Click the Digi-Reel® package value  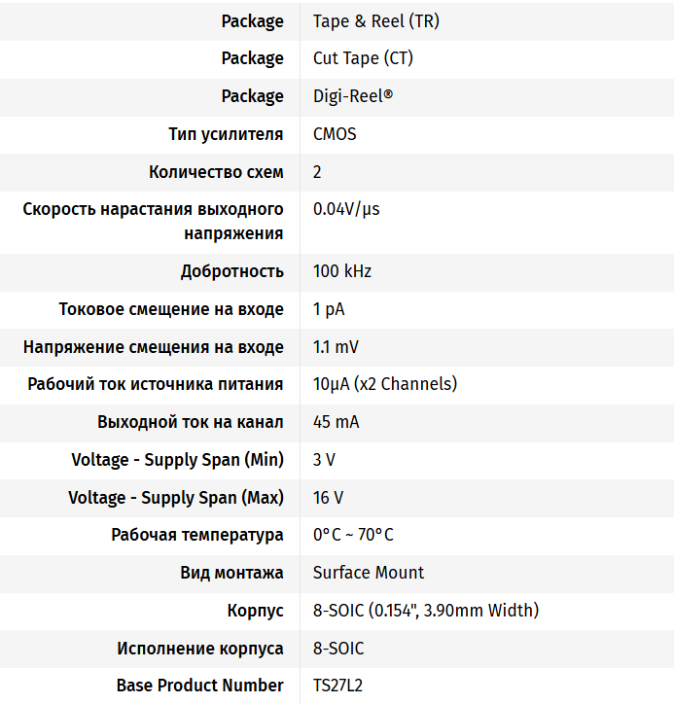pyautogui.click(x=353, y=96)
